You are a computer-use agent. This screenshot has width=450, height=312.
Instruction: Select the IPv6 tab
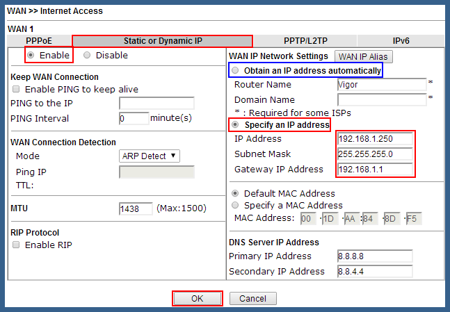coord(401,41)
